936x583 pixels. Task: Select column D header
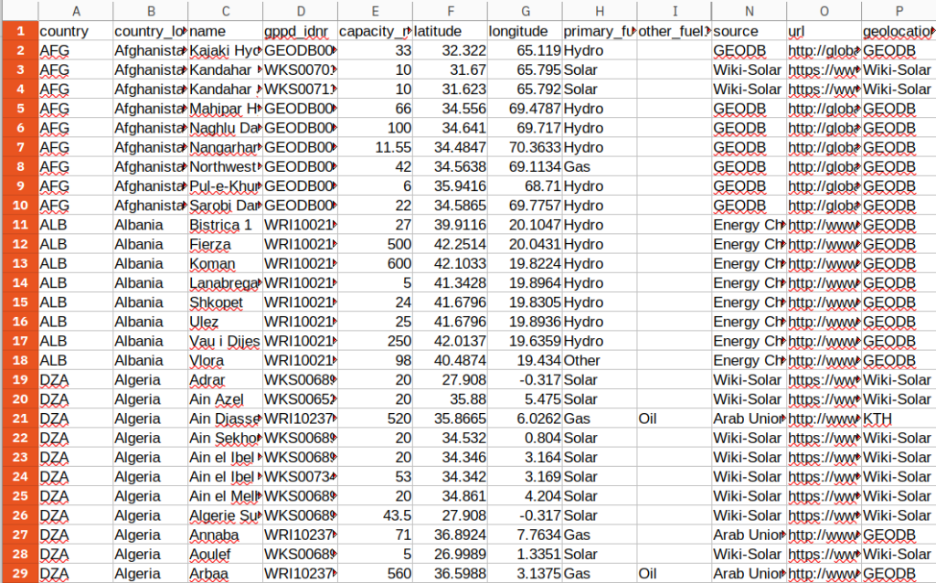point(300,11)
